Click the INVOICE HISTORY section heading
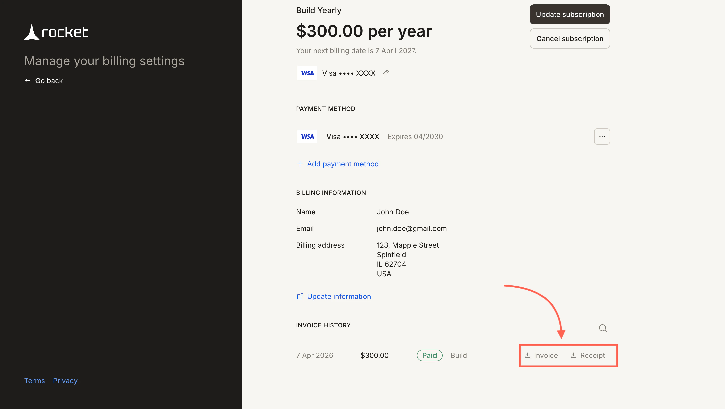 (323, 325)
